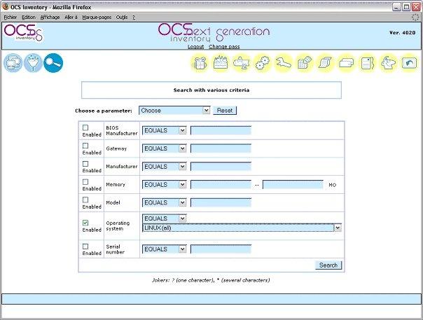Viewport: 423px width, 320px height.
Task: Open the ? help menu
Action: coord(134,18)
